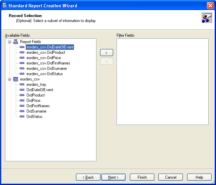Select eorders_csv.OrdPrice in Report Fields
The image size is (216, 185).
pyautogui.click(x=44, y=58)
